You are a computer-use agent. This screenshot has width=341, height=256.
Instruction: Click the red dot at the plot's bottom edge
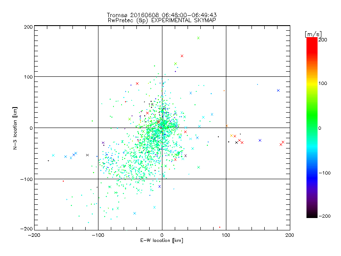click(220, 227)
